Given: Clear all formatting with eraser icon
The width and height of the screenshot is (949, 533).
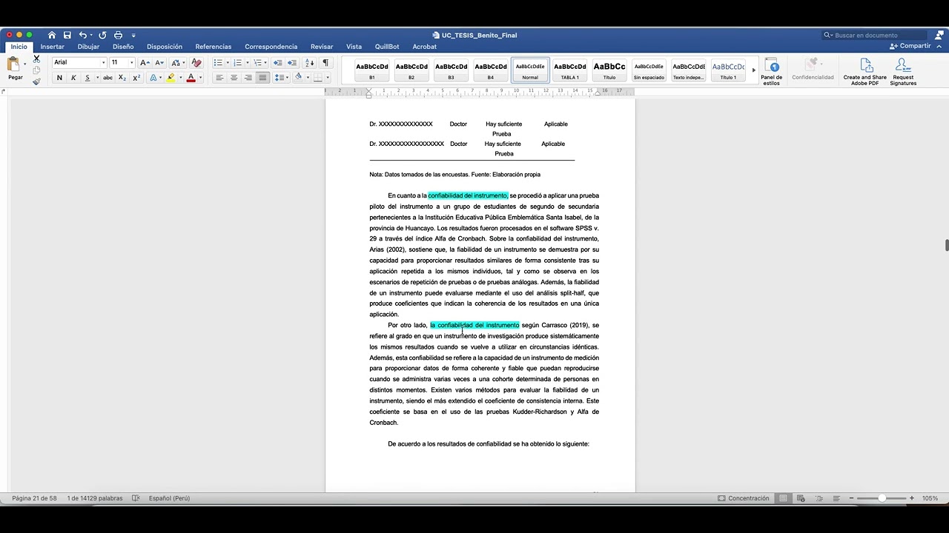Looking at the screenshot, I should [x=196, y=63].
